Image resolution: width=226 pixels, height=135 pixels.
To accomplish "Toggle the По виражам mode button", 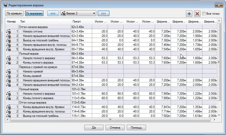I will [34, 13].
